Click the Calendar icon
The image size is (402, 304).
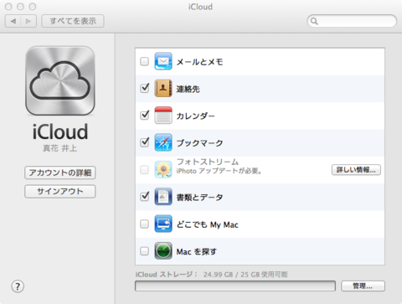pos(163,116)
